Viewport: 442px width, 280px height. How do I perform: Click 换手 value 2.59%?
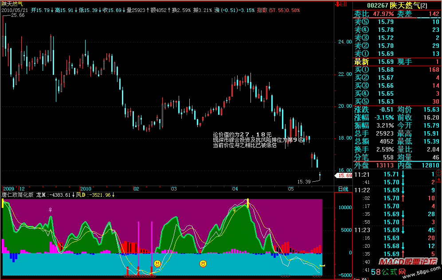(x=385, y=149)
